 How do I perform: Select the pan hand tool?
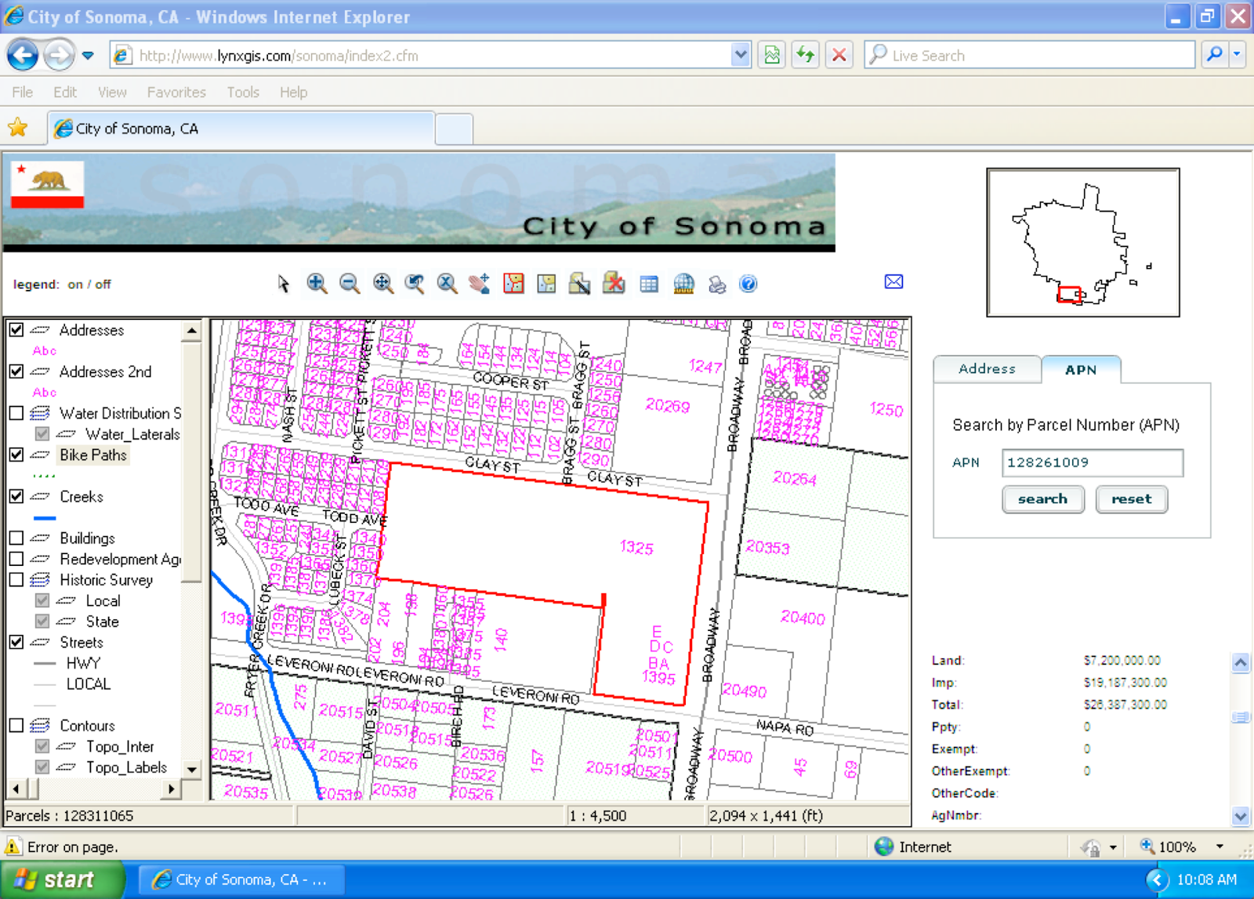[480, 284]
